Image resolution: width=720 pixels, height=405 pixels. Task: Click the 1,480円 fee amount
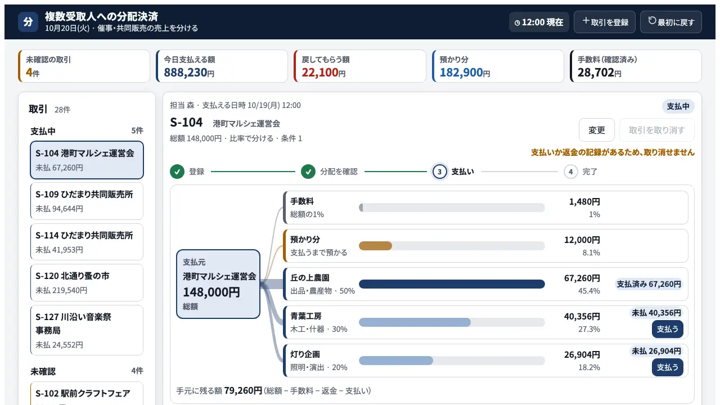[x=584, y=201]
